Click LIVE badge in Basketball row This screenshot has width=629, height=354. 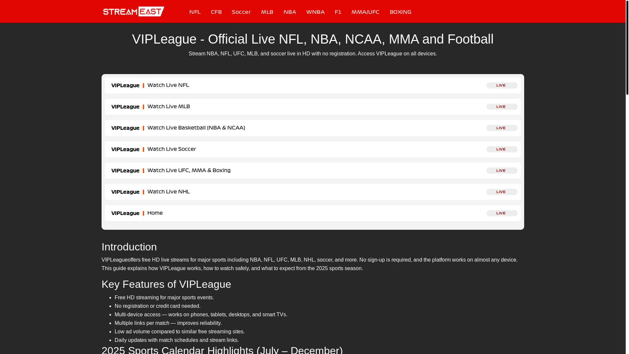pyautogui.click(x=502, y=128)
